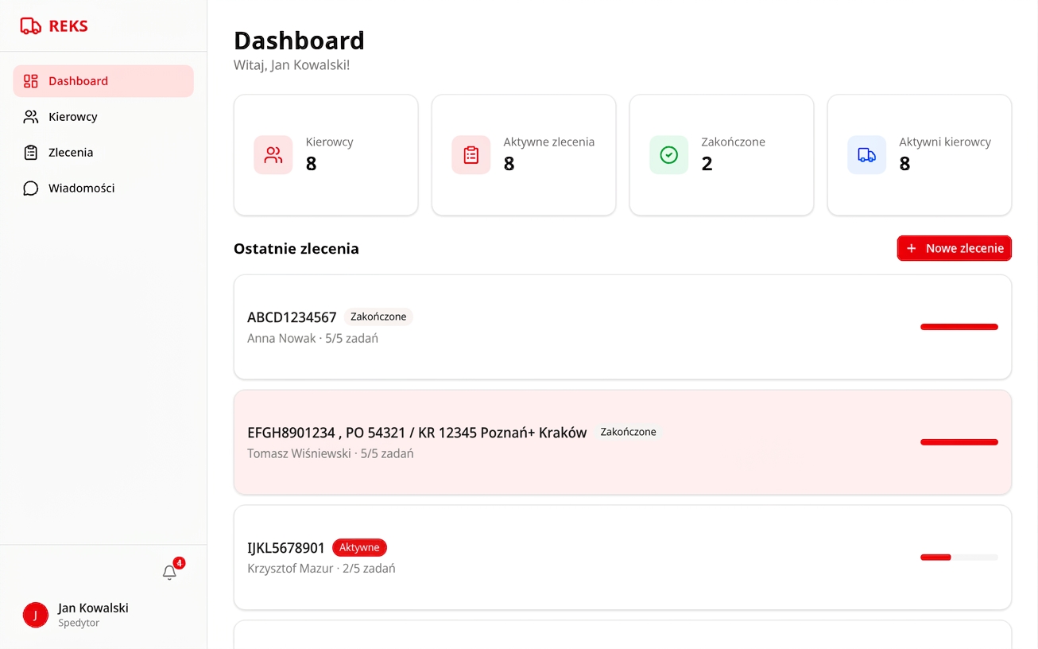
Task: Open the Dashboard menu item
Action: click(x=103, y=81)
